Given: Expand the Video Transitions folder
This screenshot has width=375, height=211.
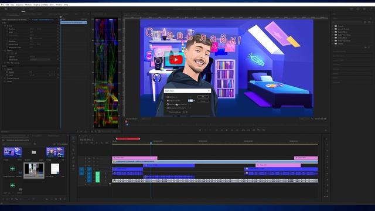Looking at the screenshot, I should pyautogui.click(x=333, y=40).
